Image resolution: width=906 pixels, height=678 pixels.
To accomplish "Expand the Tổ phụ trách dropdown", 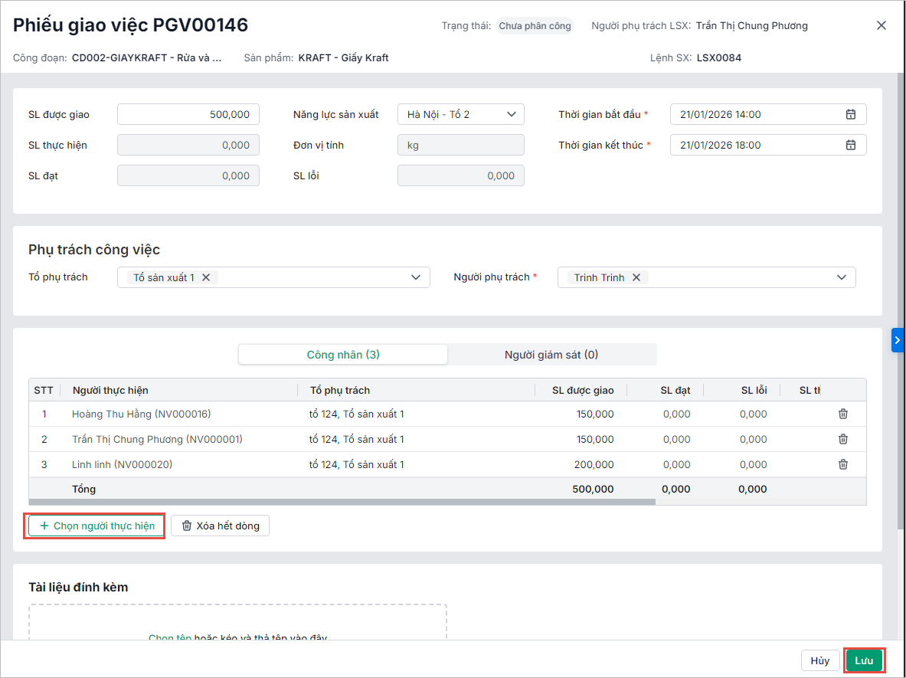I will click(x=416, y=277).
